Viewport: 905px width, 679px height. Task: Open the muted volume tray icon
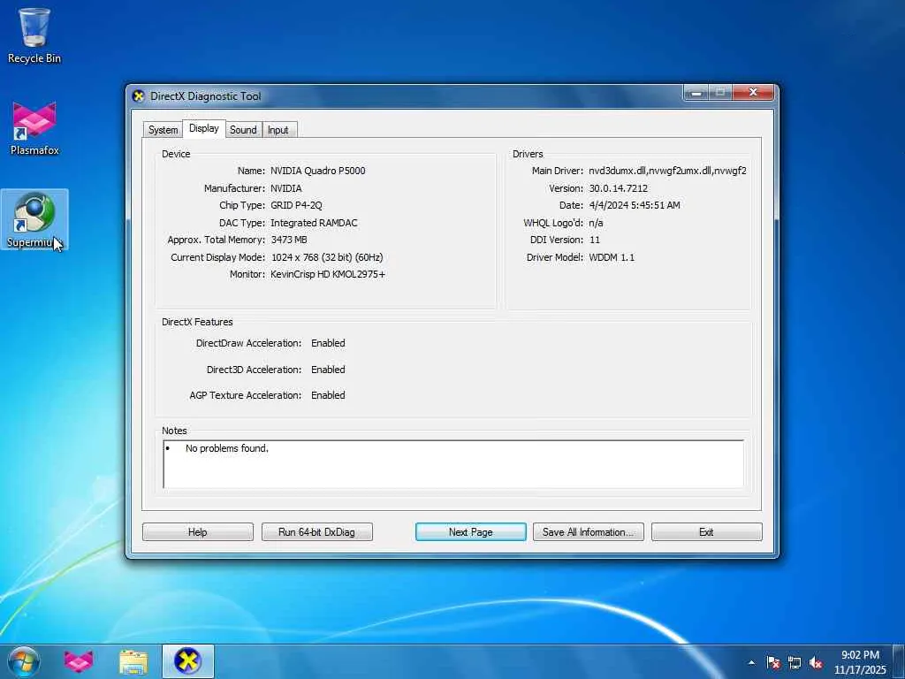[816, 663]
